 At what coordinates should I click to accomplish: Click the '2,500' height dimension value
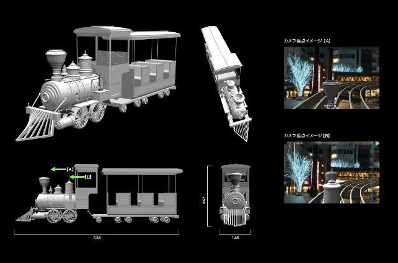pyautogui.click(x=204, y=200)
